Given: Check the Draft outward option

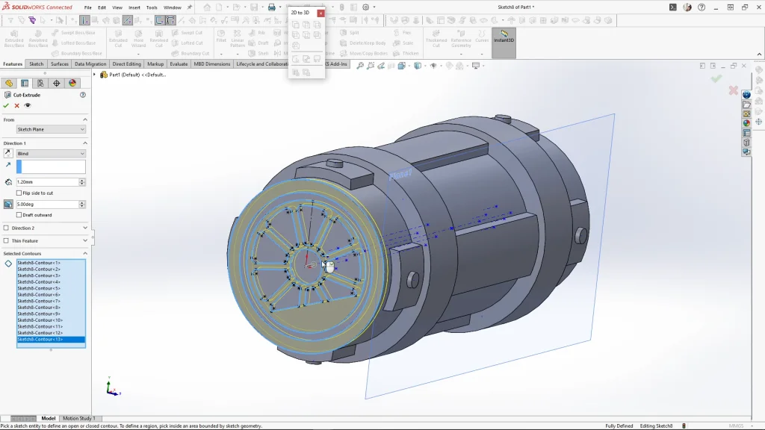Looking at the screenshot, I should pos(19,215).
